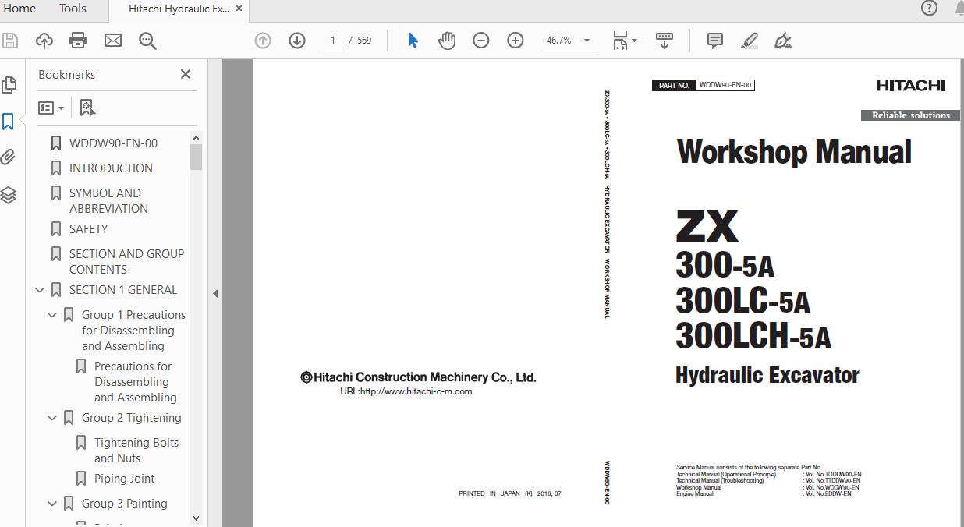The width and height of the screenshot is (964, 527).
Task: Click the bookmarks scrollbar down arrow
Action: click(x=196, y=518)
